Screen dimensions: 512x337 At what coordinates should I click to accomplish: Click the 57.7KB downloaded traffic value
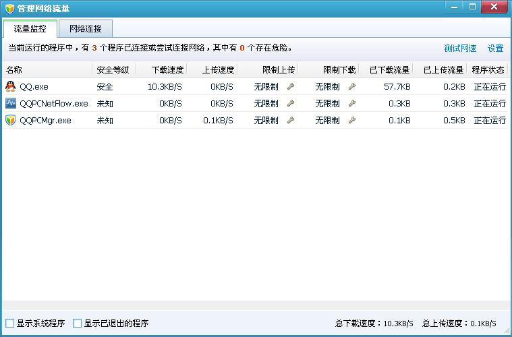[397, 87]
